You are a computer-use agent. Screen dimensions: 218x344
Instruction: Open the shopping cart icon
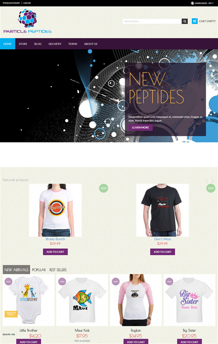(195, 21)
